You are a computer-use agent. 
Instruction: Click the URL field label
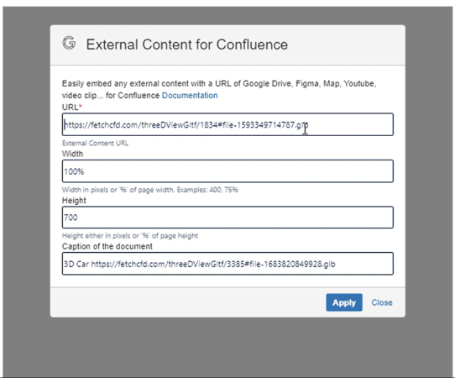point(71,108)
